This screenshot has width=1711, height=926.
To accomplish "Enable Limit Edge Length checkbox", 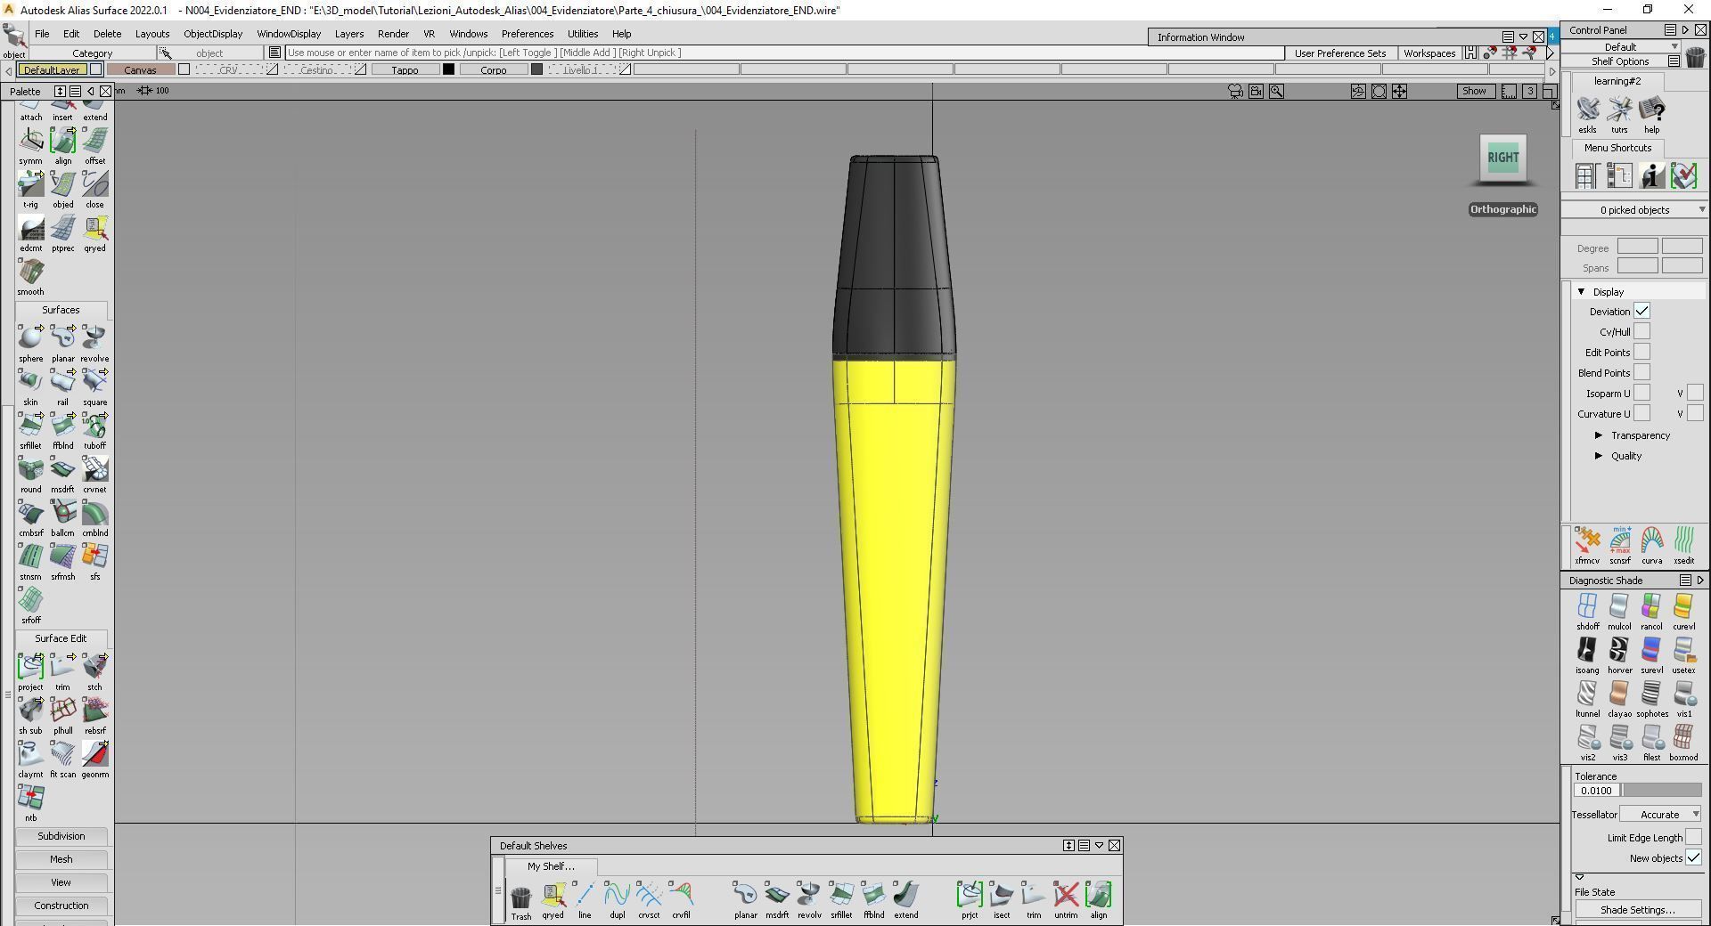I will tap(1693, 837).
